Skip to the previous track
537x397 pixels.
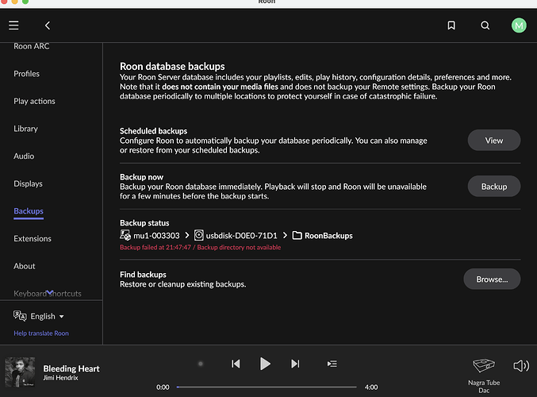(236, 364)
